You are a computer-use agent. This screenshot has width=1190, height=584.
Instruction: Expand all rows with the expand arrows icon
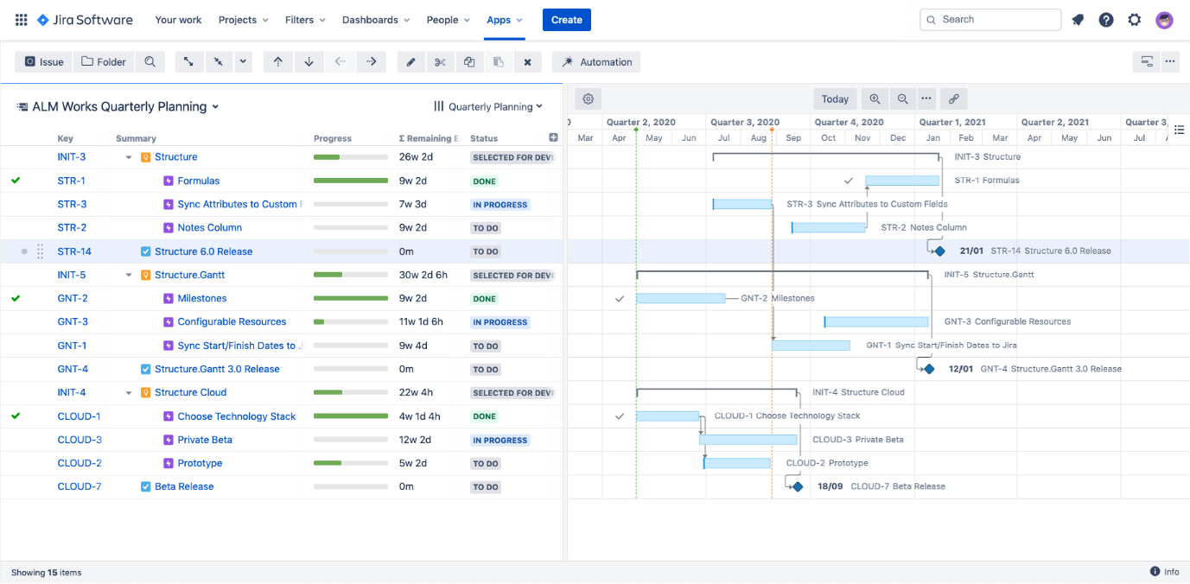click(x=188, y=62)
